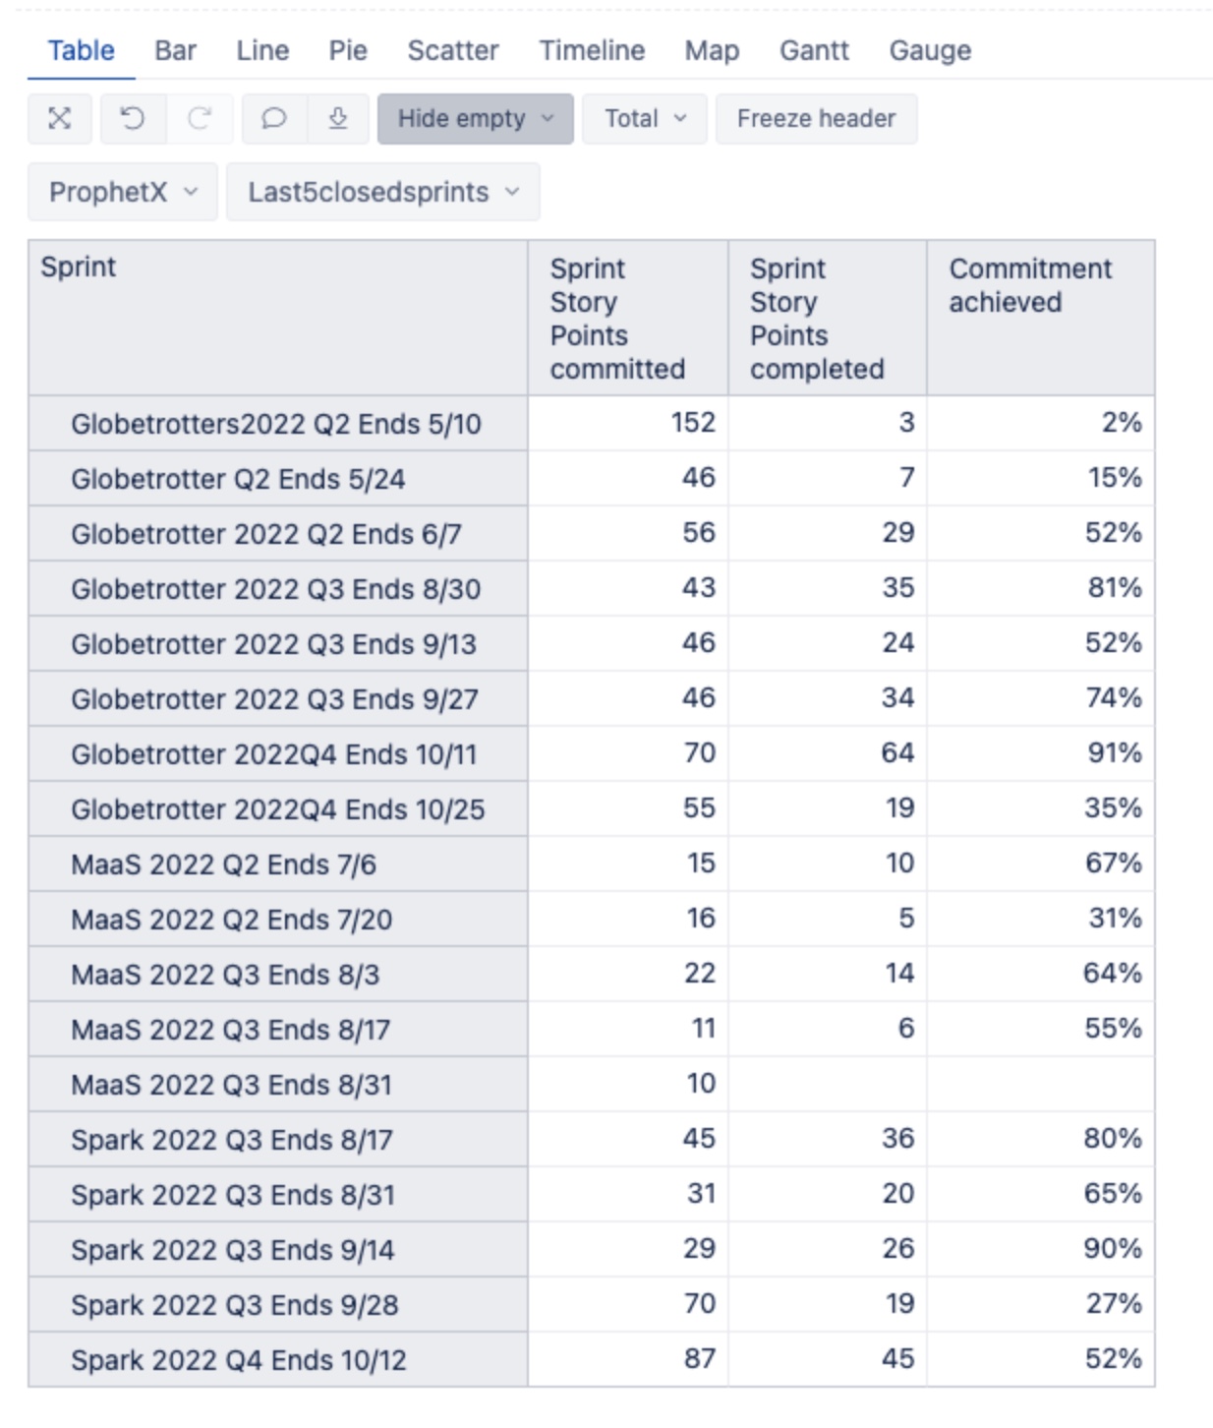Open the Total dropdown menu

[x=643, y=118]
